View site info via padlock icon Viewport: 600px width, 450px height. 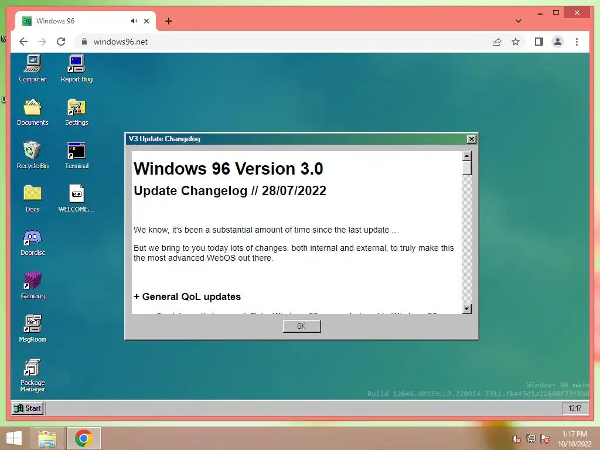pos(84,42)
